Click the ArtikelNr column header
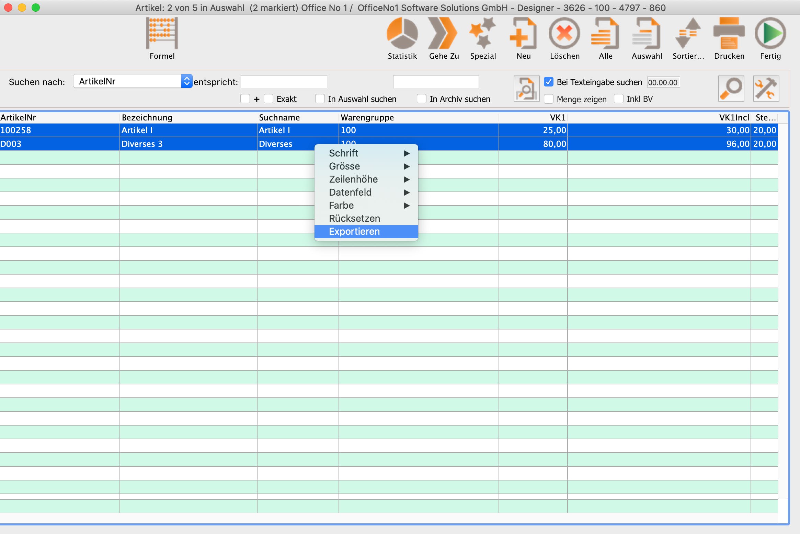The height and width of the screenshot is (534, 800). (x=60, y=117)
